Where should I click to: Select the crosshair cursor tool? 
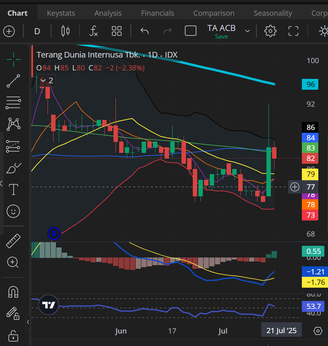tap(13, 60)
